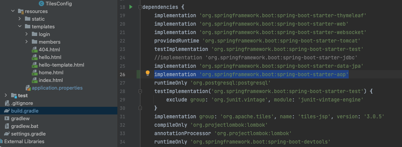The image size is (402, 147).
Task: Open index.html in the project tree
Action: pyautogui.click(x=51, y=80)
